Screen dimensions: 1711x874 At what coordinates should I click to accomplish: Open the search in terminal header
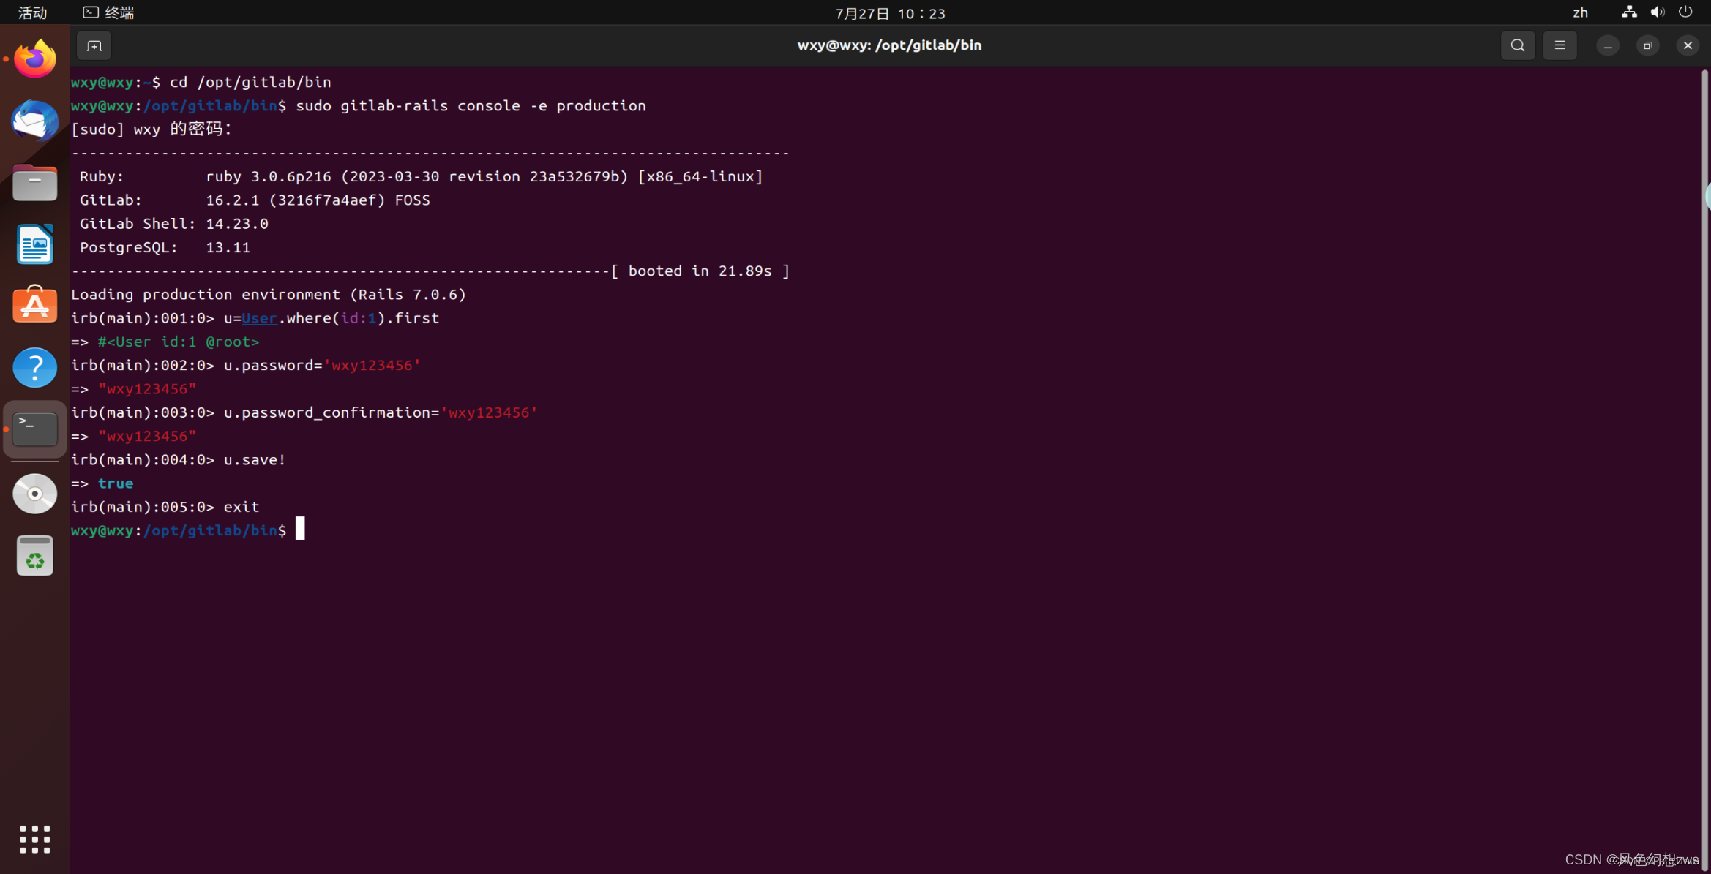(x=1517, y=45)
